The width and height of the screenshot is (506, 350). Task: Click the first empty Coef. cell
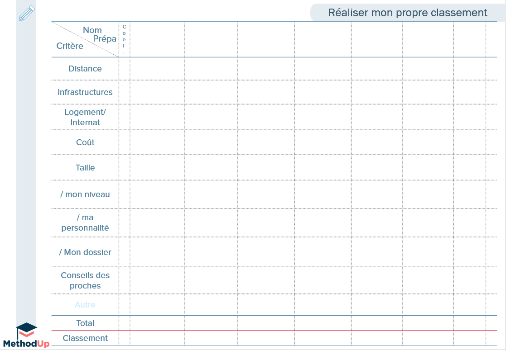(x=123, y=69)
